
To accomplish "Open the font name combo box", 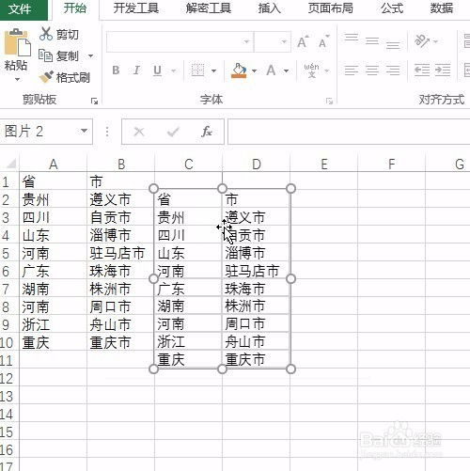I will (180, 41).
